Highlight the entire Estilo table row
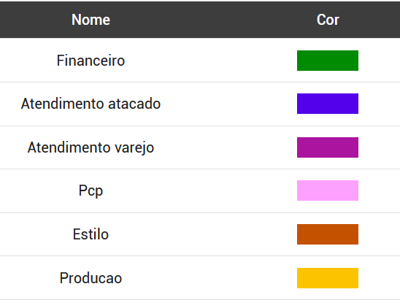This screenshot has width=400, height=300. [200, 234]
